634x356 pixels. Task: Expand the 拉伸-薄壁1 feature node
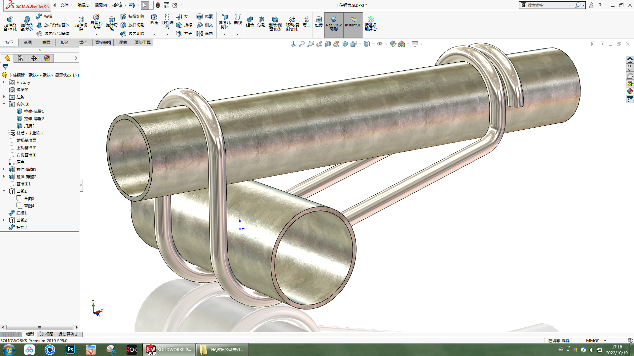pyautogui.click(x=4, y=169)
